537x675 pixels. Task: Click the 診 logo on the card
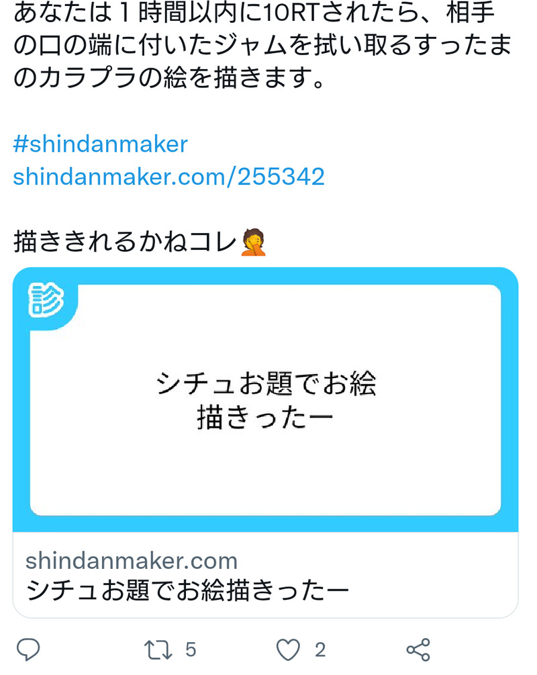(x=46, y=300)
